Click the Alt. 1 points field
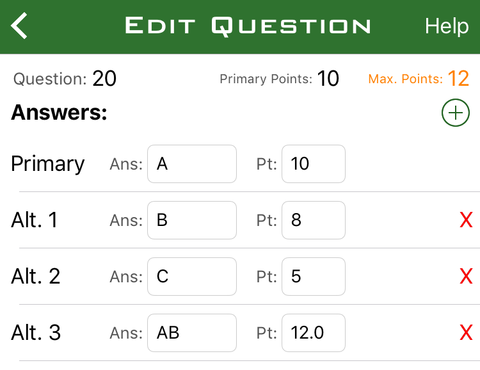 [313, 220]
